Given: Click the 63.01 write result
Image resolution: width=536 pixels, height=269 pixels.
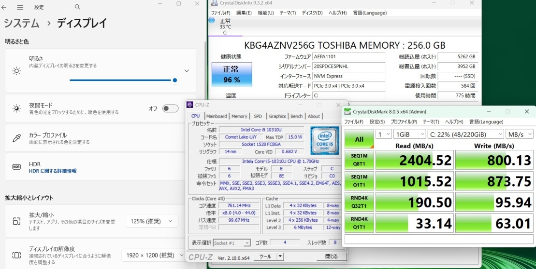Looking at the screenshot, I should coord(494,223).
